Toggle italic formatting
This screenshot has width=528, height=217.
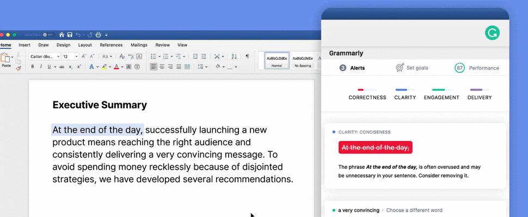pos(41,67)
